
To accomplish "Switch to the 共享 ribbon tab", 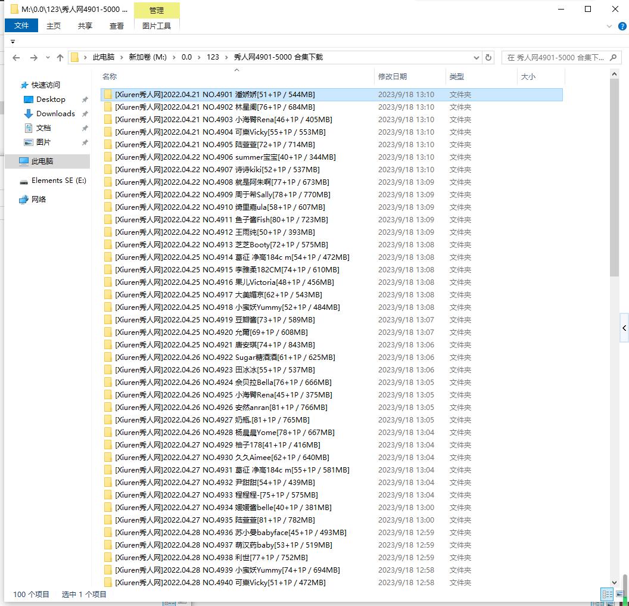I will coord(85,26).
